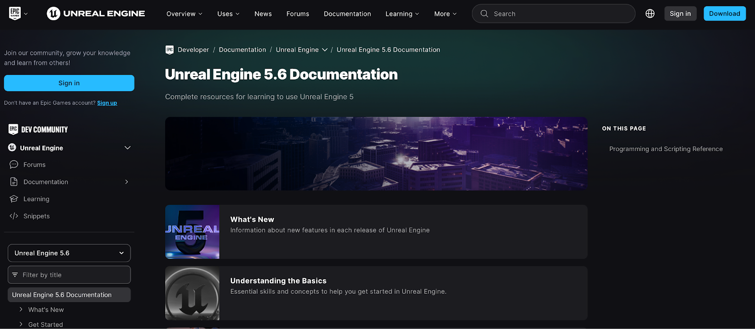Click the Search input field
The height and width of the screenshot is (329, 755).
(554, 14)
